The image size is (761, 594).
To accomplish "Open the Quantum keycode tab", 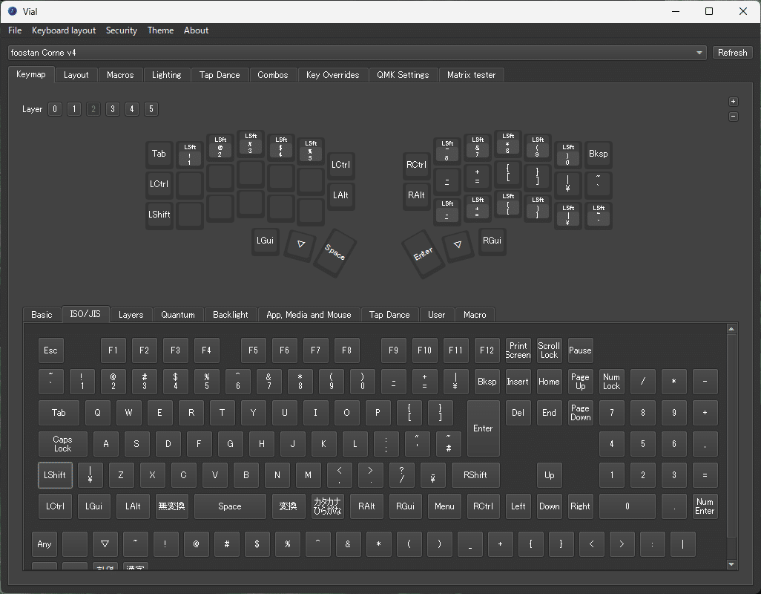I will click(178, 315).
